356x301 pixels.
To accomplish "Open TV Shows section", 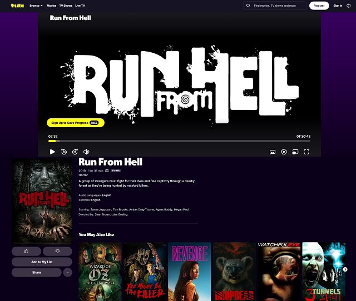I will click(x=66, y=6).
